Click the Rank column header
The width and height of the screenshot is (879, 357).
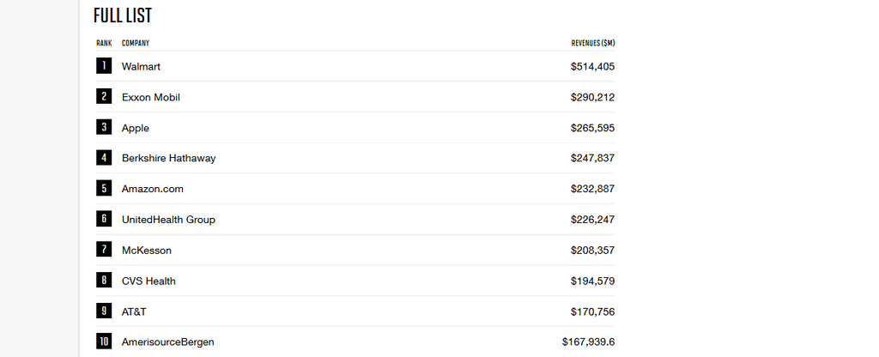tap(104, 43)
